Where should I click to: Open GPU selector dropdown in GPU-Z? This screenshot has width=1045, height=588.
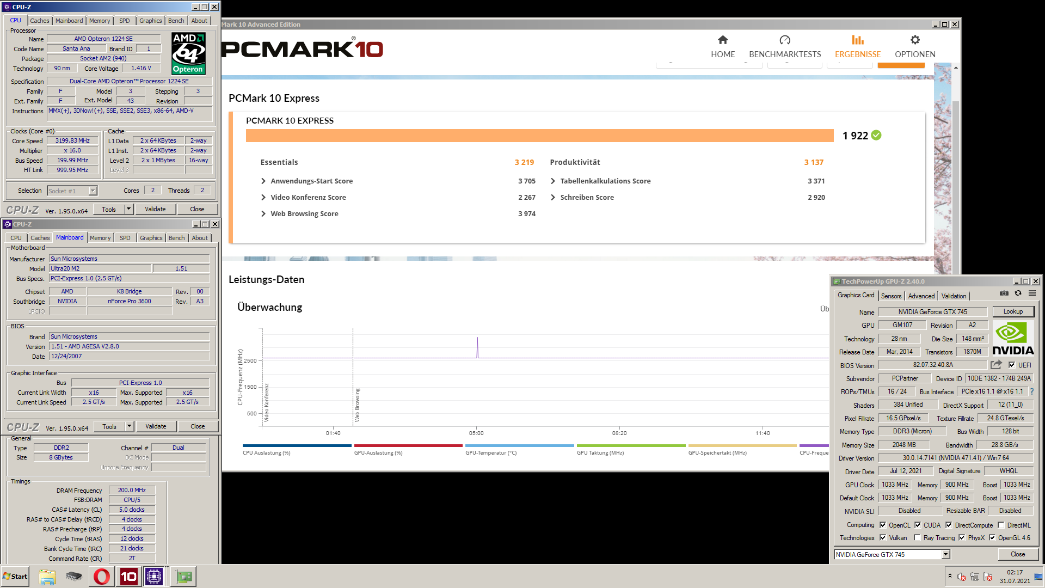(945, 554)
